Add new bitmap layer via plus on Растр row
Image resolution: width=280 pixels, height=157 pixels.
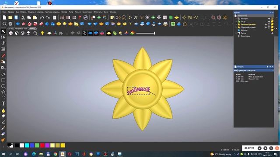(x=269, y=21)
